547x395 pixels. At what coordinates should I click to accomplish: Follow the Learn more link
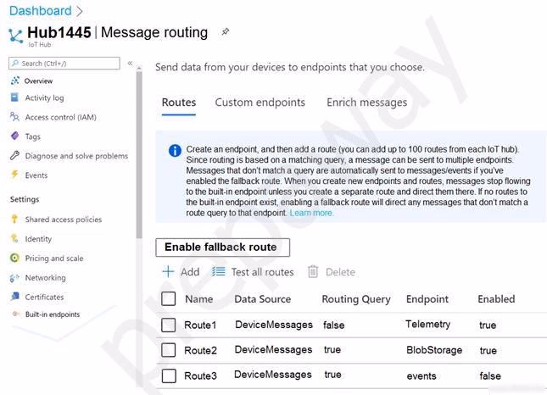(311, 213)
